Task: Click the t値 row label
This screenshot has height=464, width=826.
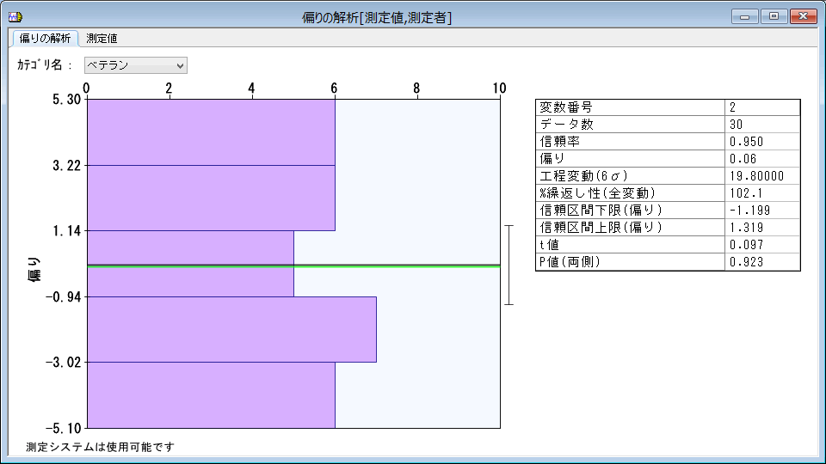Action: pos(550,245)
